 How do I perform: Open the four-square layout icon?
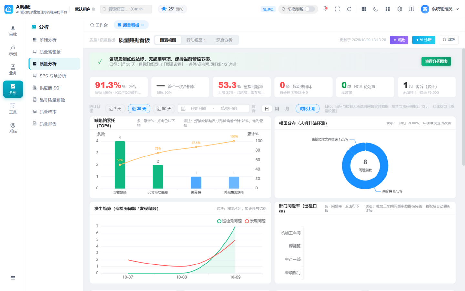point(387,9)
